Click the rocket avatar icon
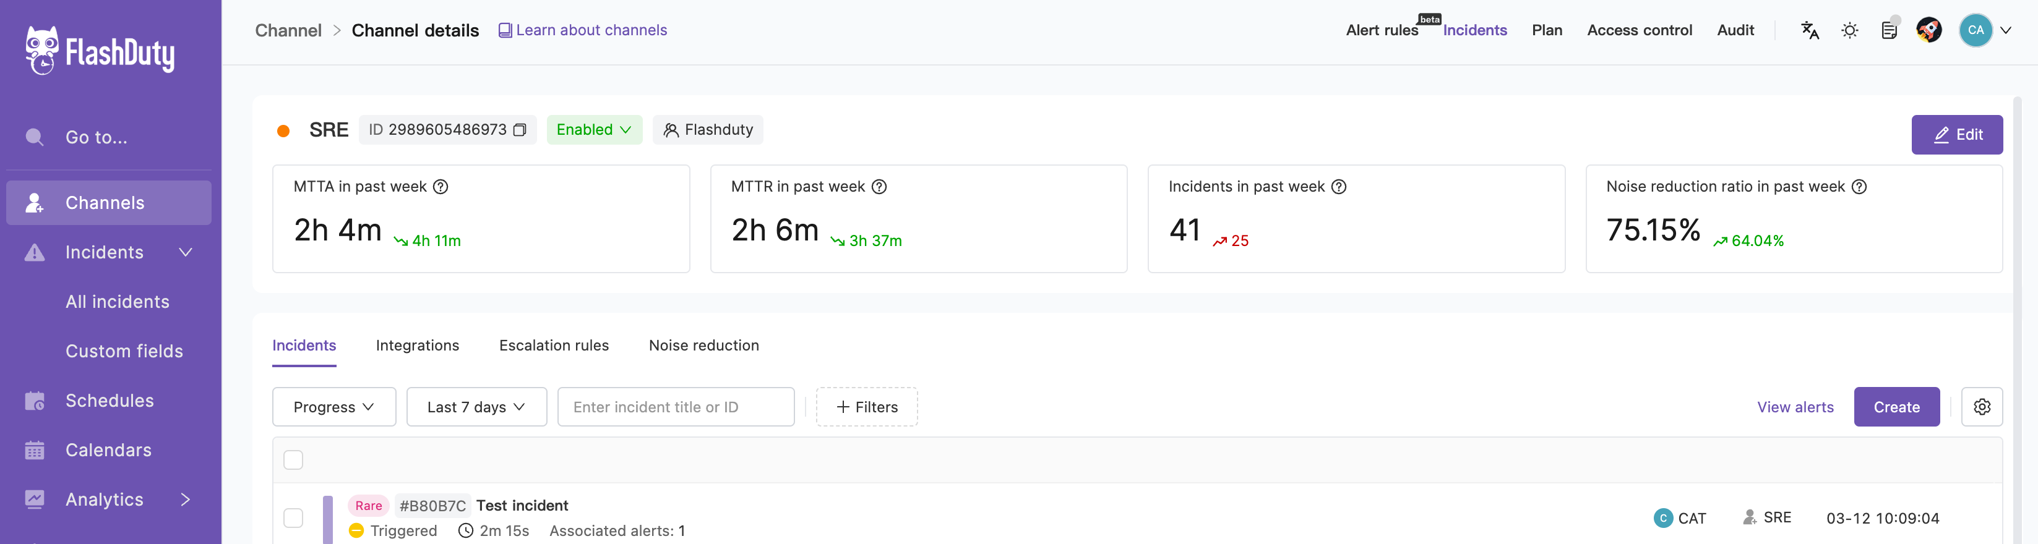The width and height of the screenshot is (2038, 544). pyautogui.click(x=1929, y=30)
